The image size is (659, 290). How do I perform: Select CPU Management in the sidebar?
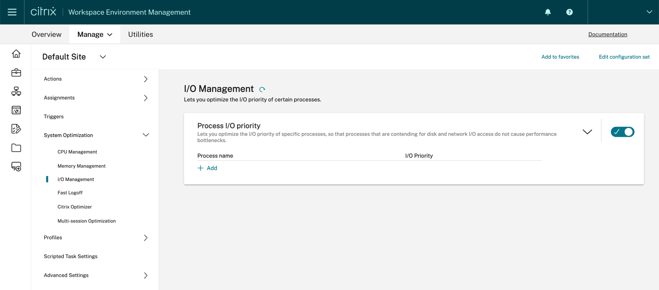tap(77, 152)
